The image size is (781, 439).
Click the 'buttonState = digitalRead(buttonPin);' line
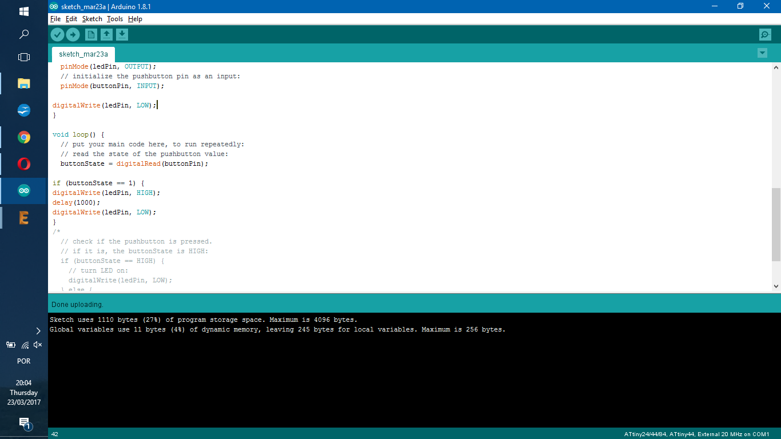coord(134,163)
